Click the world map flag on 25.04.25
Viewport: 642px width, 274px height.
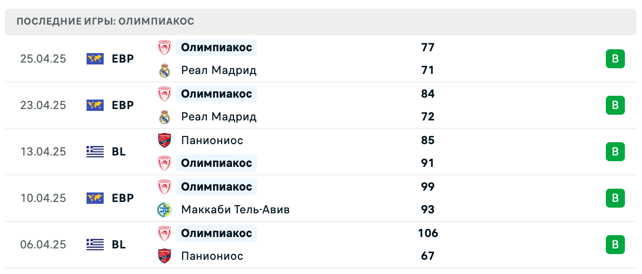click(x=95, y=59)
